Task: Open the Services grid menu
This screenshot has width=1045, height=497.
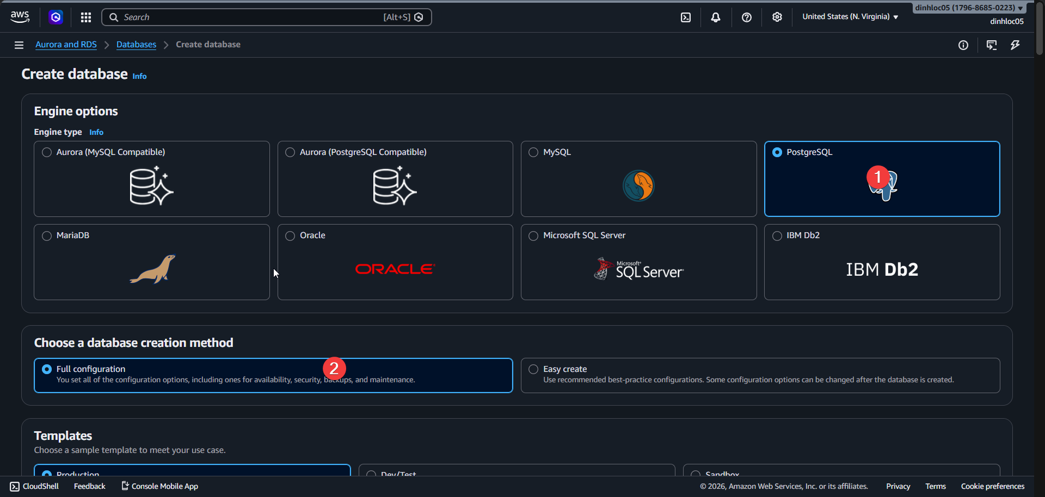Action: point(85,17)
